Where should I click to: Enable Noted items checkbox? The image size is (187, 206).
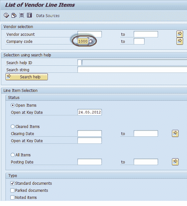pos(12,198)
